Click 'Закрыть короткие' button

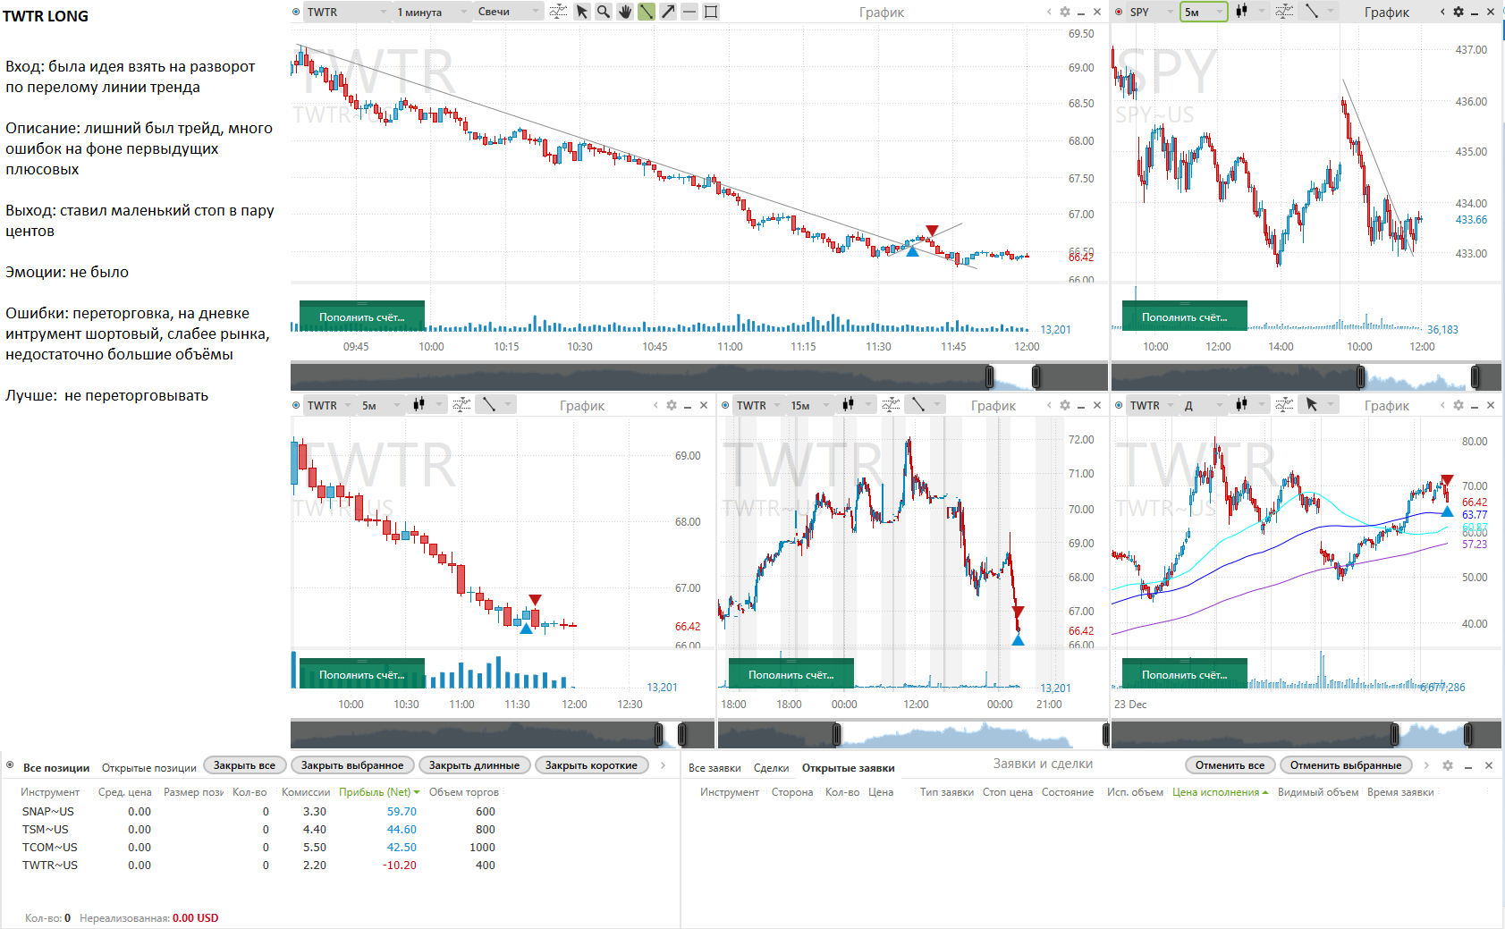(x=592, y=765)
